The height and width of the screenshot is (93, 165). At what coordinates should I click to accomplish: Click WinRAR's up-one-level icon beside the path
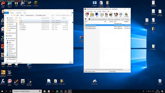tap(86, 19)
